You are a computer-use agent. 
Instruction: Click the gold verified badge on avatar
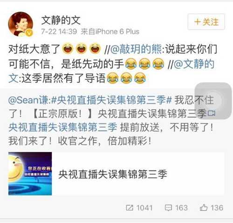click(29, 33)
